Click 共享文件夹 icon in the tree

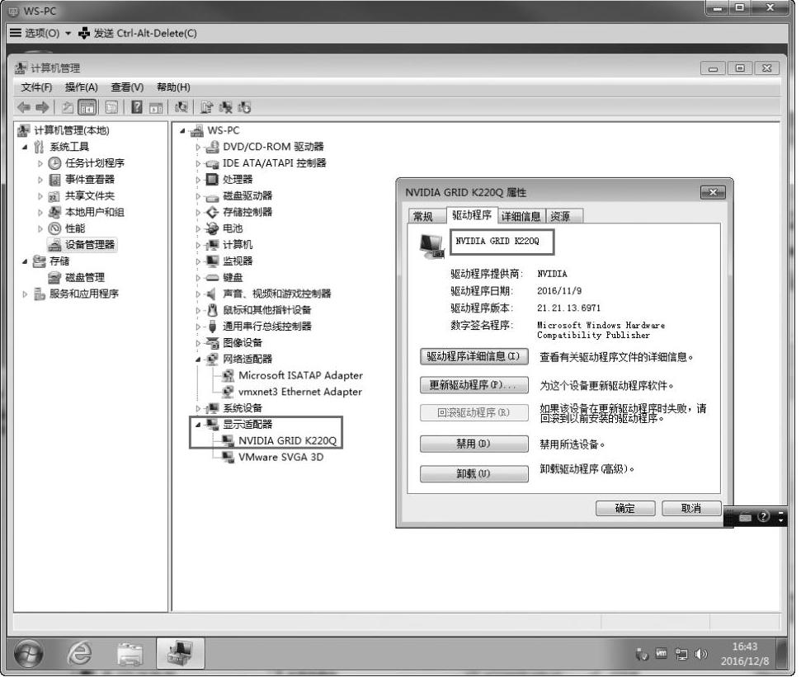pos(54,195)
